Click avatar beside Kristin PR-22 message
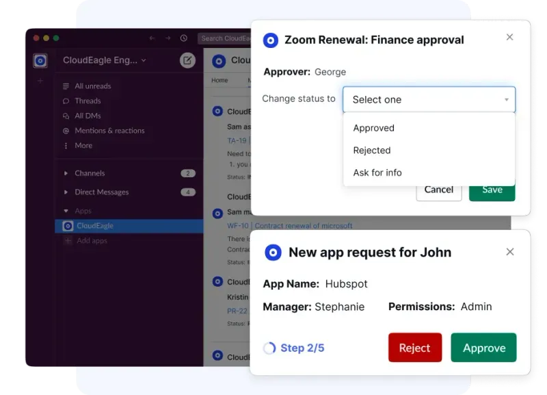Viewport: 547px width, 395px height. coord(217,281)
